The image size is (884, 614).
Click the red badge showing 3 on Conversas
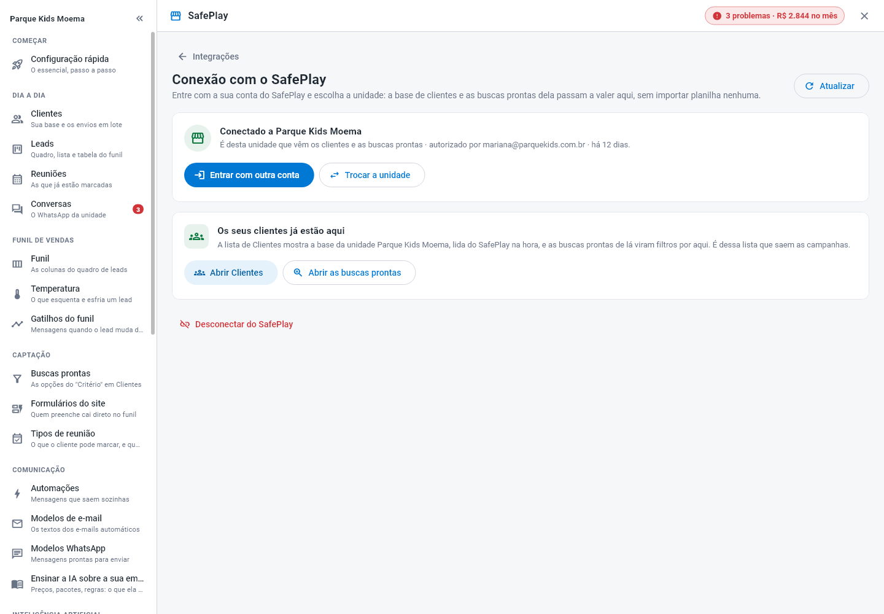point(138,209)
